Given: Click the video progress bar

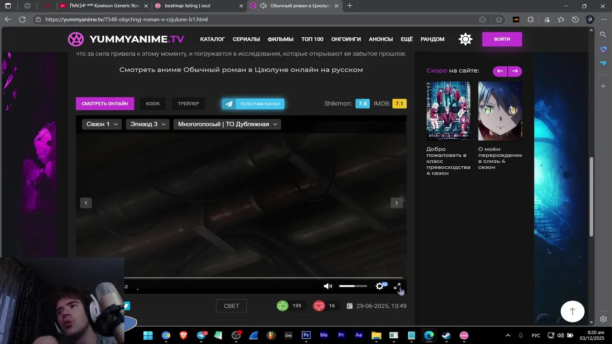Looking at the screenshot, I should (x=263, y=278).
